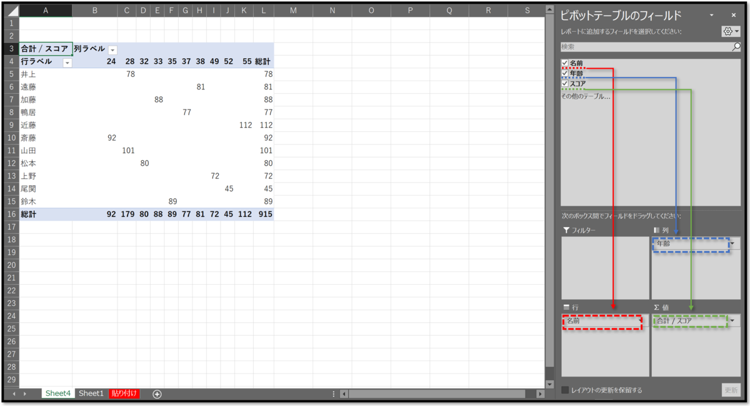Select the 88 value in 加藤 row, column E

point(157,99)
